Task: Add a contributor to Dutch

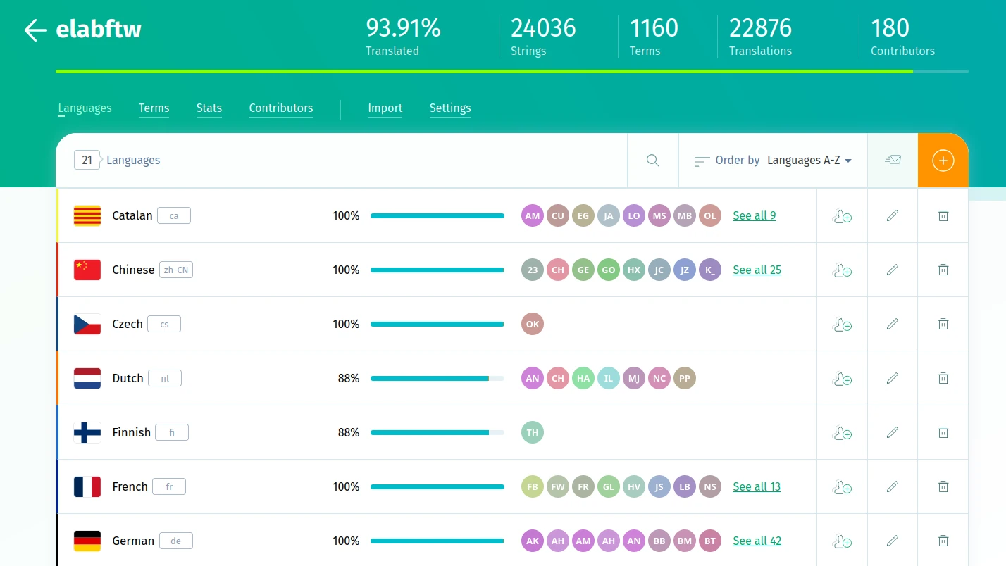Action: pyautogui.click(x=842, y=379)
